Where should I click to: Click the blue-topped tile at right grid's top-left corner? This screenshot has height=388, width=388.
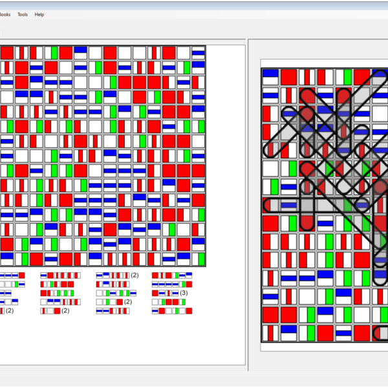click(270, 77)
